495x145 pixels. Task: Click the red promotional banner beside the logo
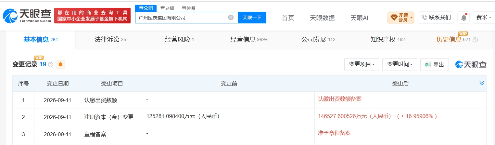tap(92, 16)
